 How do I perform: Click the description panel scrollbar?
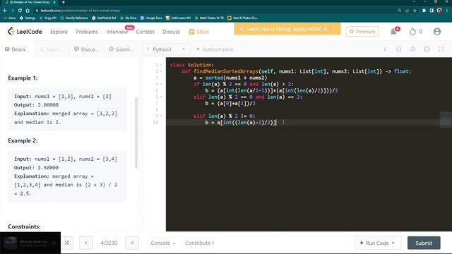(136, 133)
